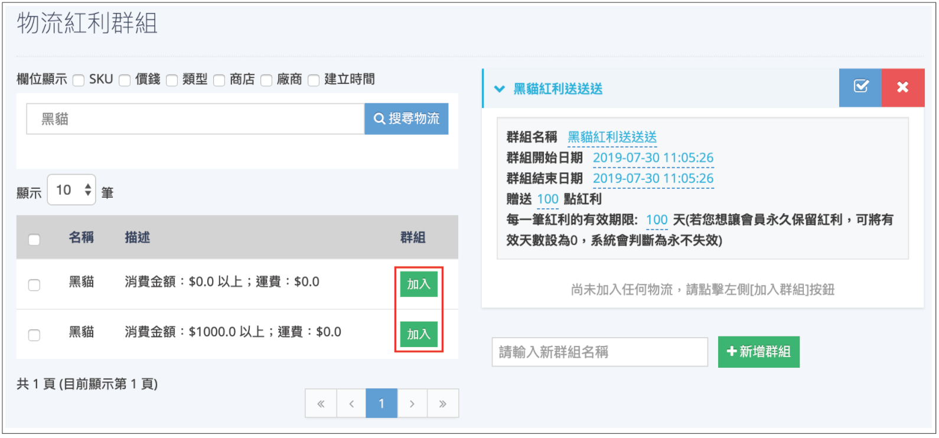Select page 1 in pagination

[382, 404]
